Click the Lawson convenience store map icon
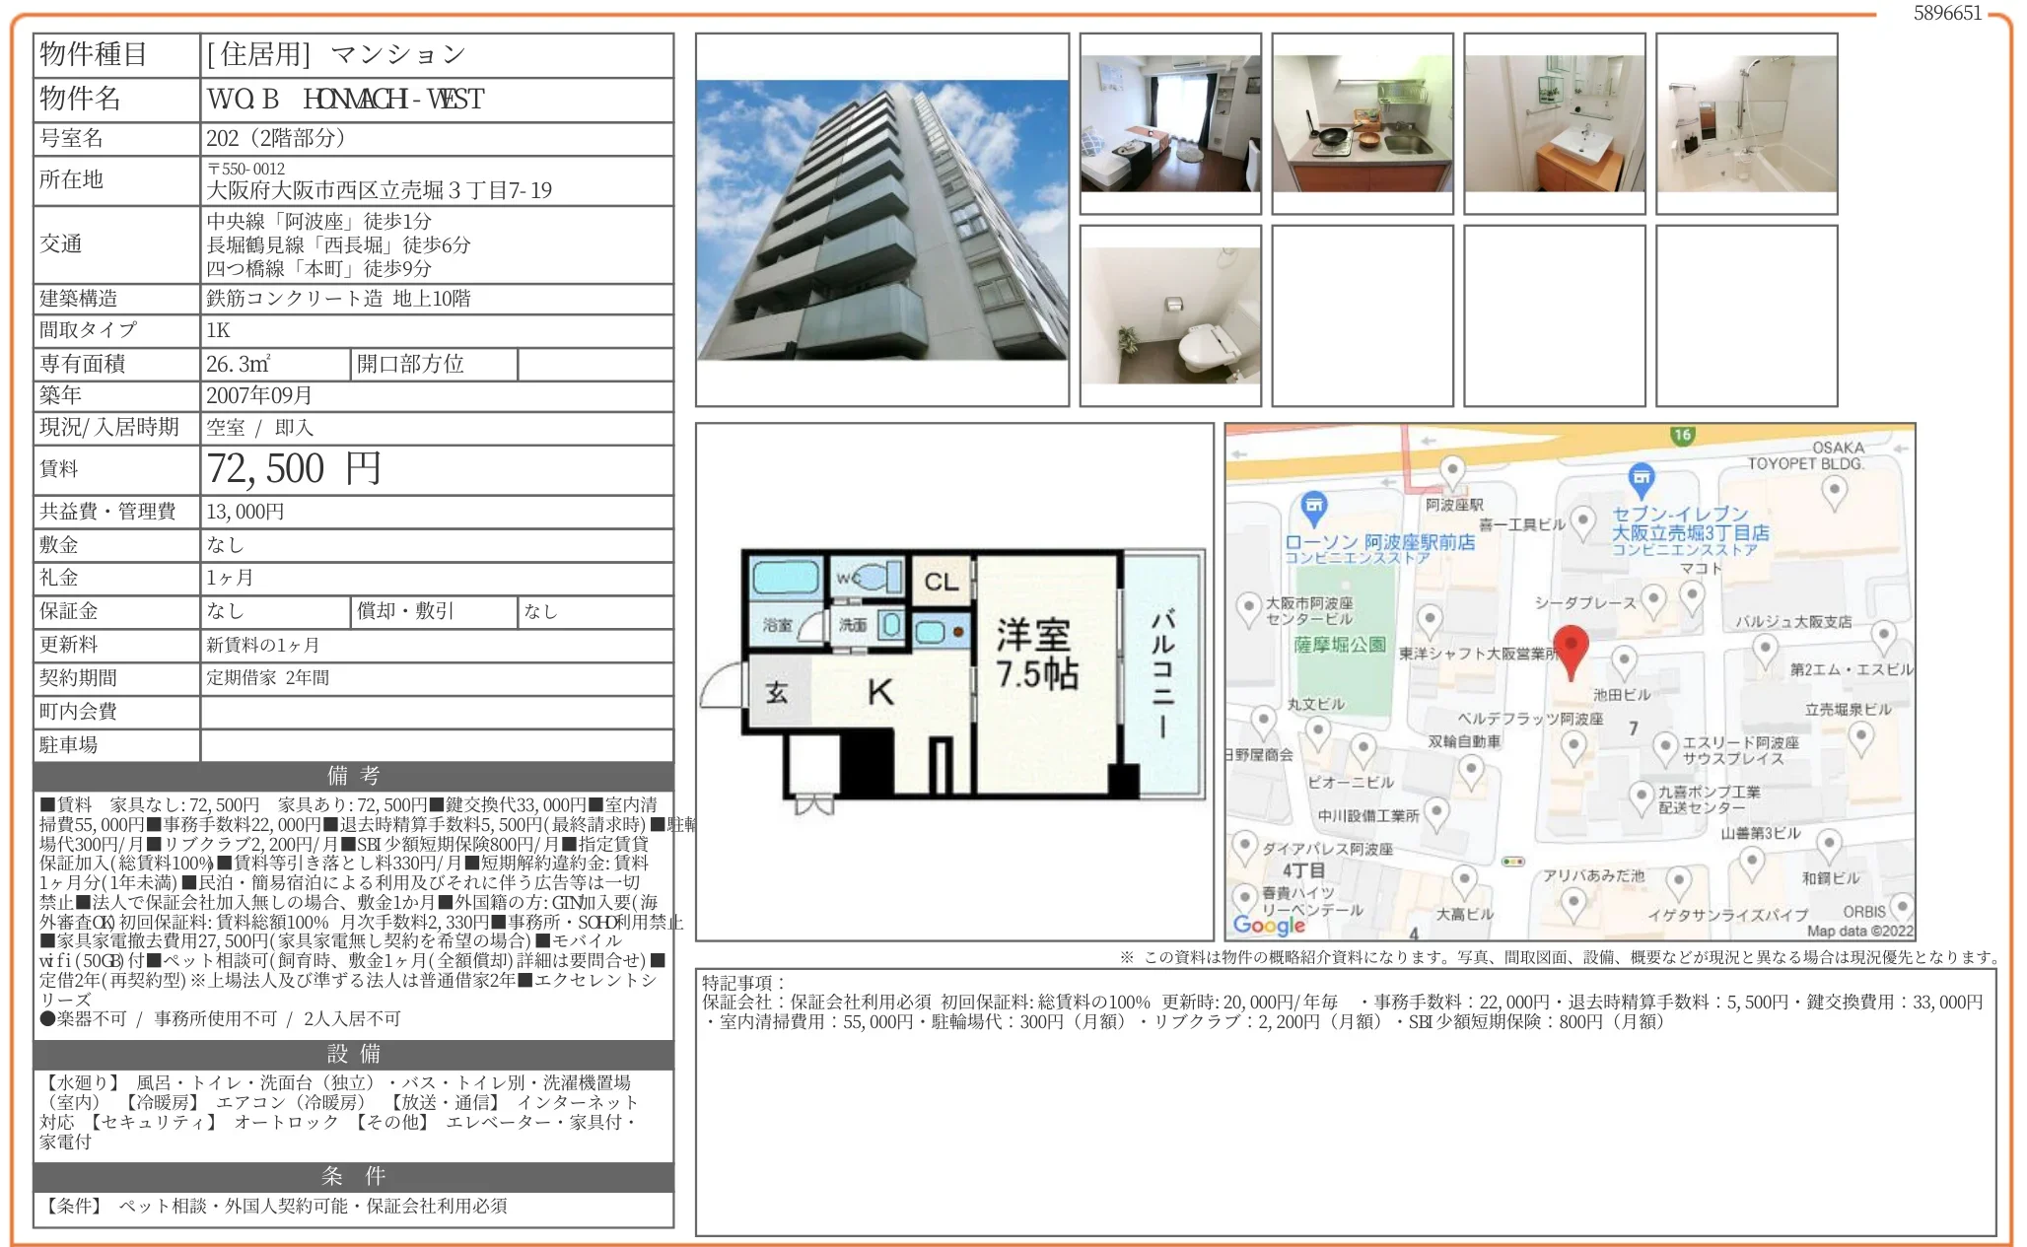Screen dimensions: 2027x1247 (1313, 508)
